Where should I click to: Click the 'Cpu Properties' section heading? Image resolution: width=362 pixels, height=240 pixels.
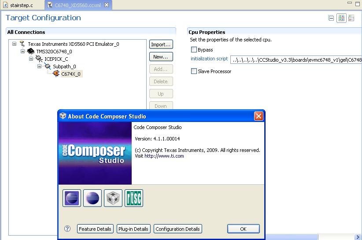(x=207, y=32)
